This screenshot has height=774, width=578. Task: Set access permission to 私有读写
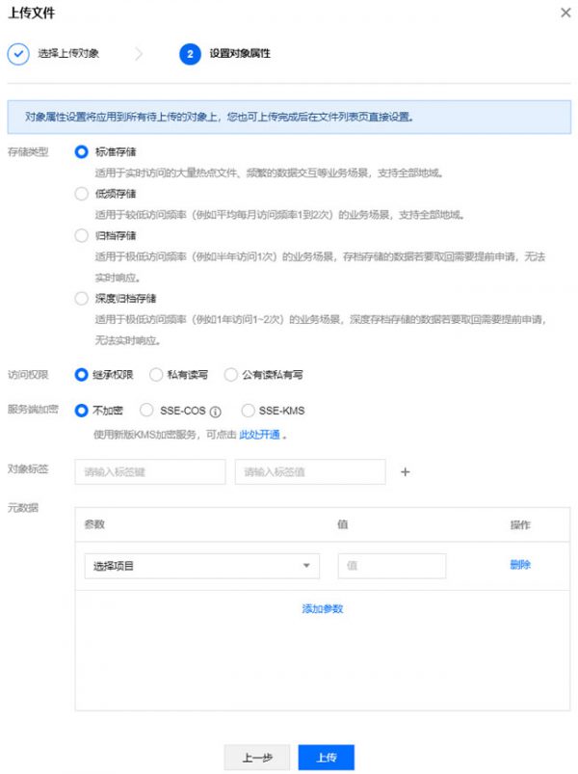coord(156,374)
